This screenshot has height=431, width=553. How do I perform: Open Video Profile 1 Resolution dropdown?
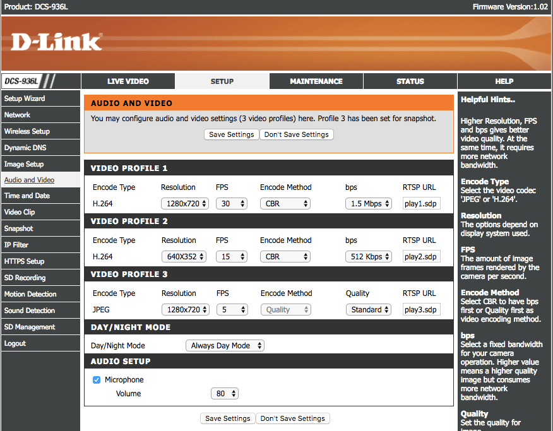click(x=184, y=204)
